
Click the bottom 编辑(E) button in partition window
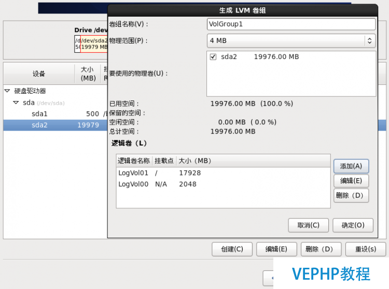click(x=276, y=249)
